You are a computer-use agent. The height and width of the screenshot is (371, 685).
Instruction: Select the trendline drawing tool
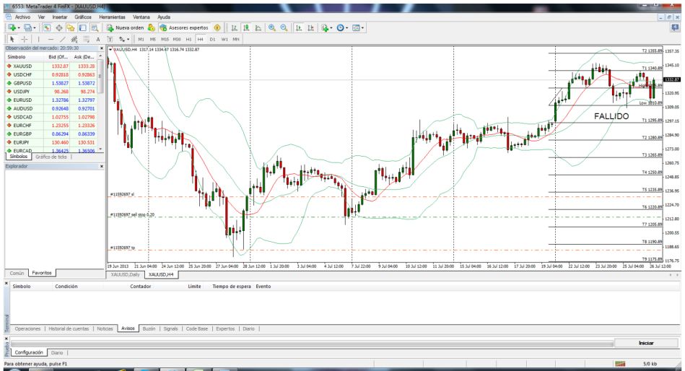point(62,38)
